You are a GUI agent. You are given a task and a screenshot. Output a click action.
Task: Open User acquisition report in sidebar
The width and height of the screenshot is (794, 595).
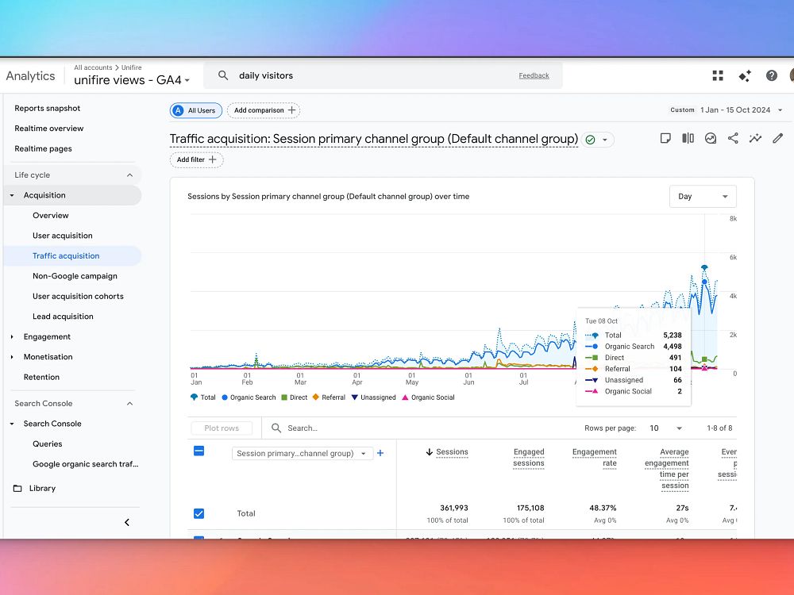pyautogui.click(x=62, y=236)
